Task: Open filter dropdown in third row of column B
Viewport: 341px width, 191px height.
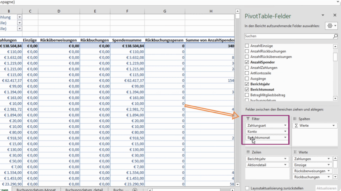Action: (x=20, y=29)
